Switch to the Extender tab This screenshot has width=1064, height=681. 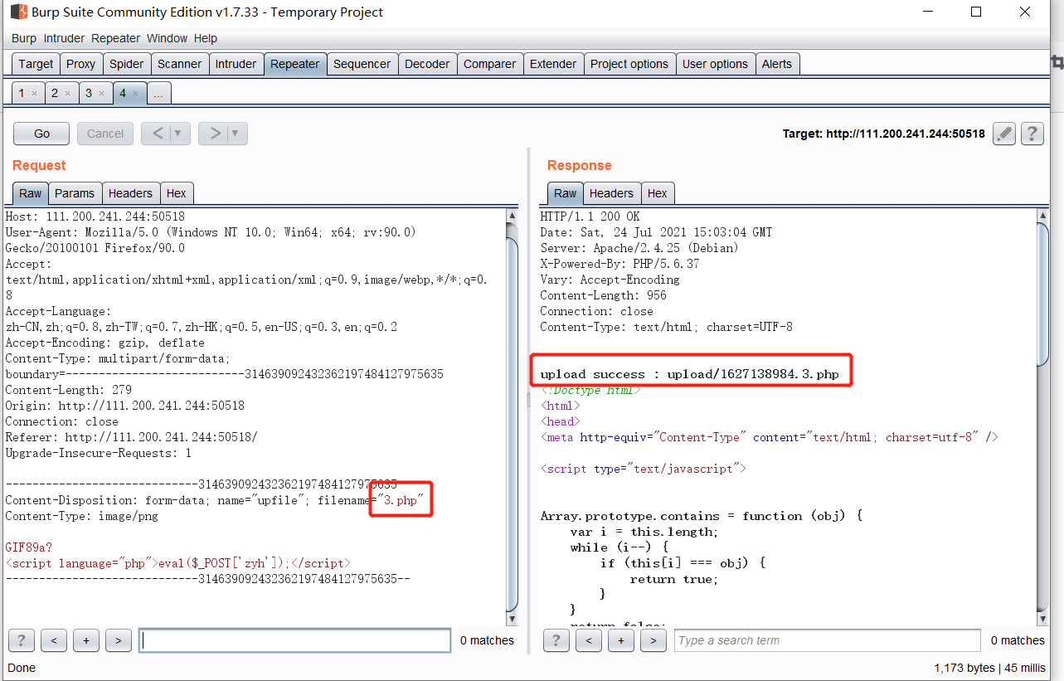[553, 64]
